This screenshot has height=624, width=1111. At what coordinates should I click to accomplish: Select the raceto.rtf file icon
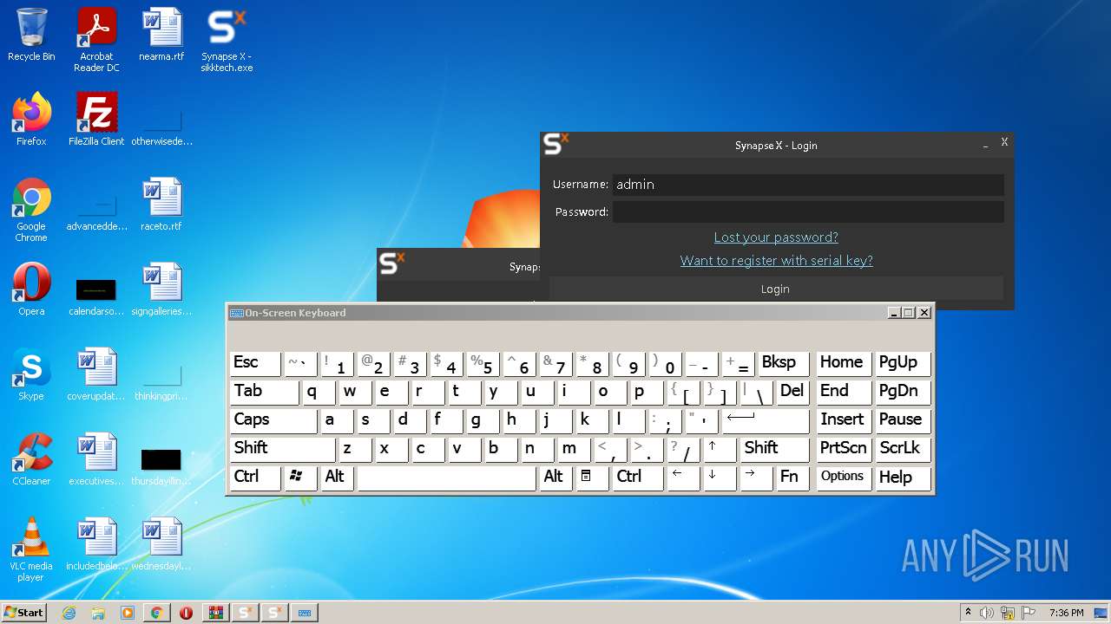[161, 205]
